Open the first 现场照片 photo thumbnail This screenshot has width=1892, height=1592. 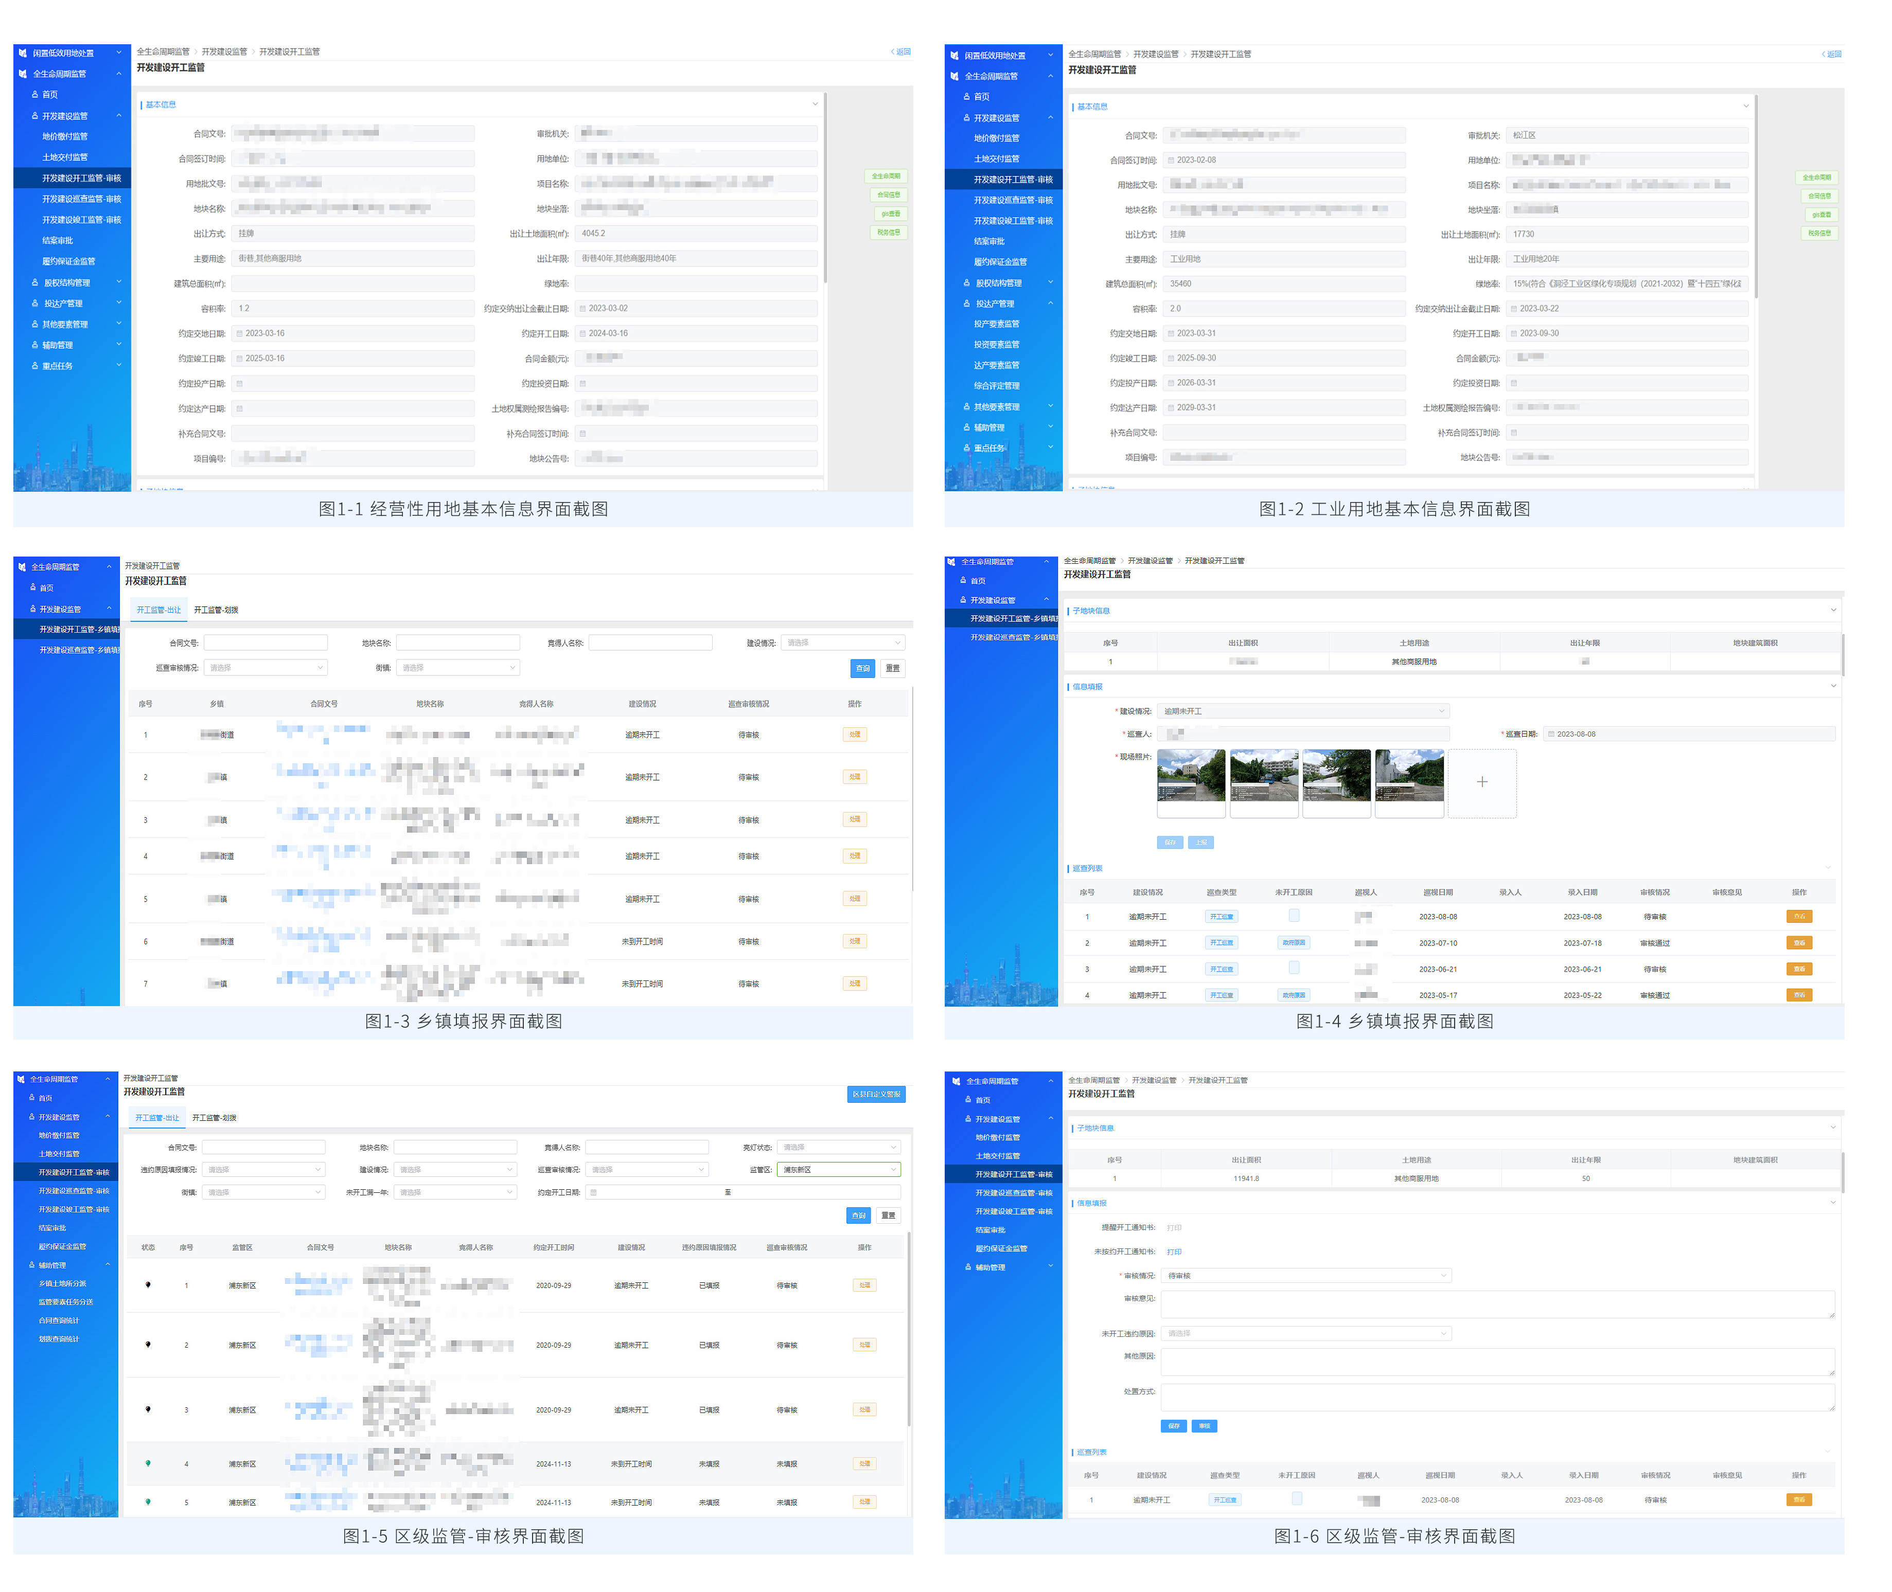tap(1191, 776)
